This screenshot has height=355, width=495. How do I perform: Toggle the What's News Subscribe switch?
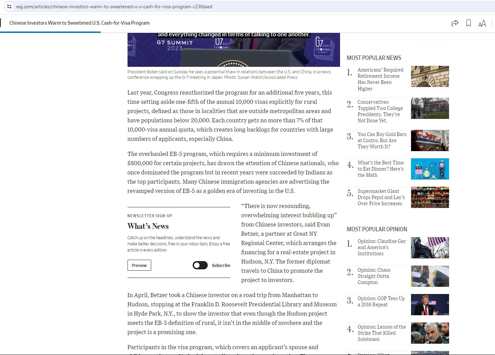(x=200, y=265)
